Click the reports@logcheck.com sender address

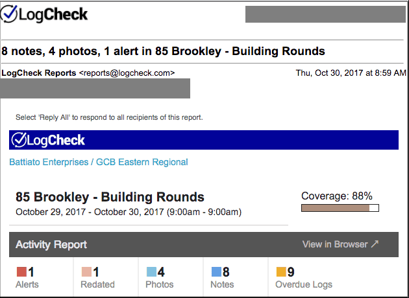point(127,73)
